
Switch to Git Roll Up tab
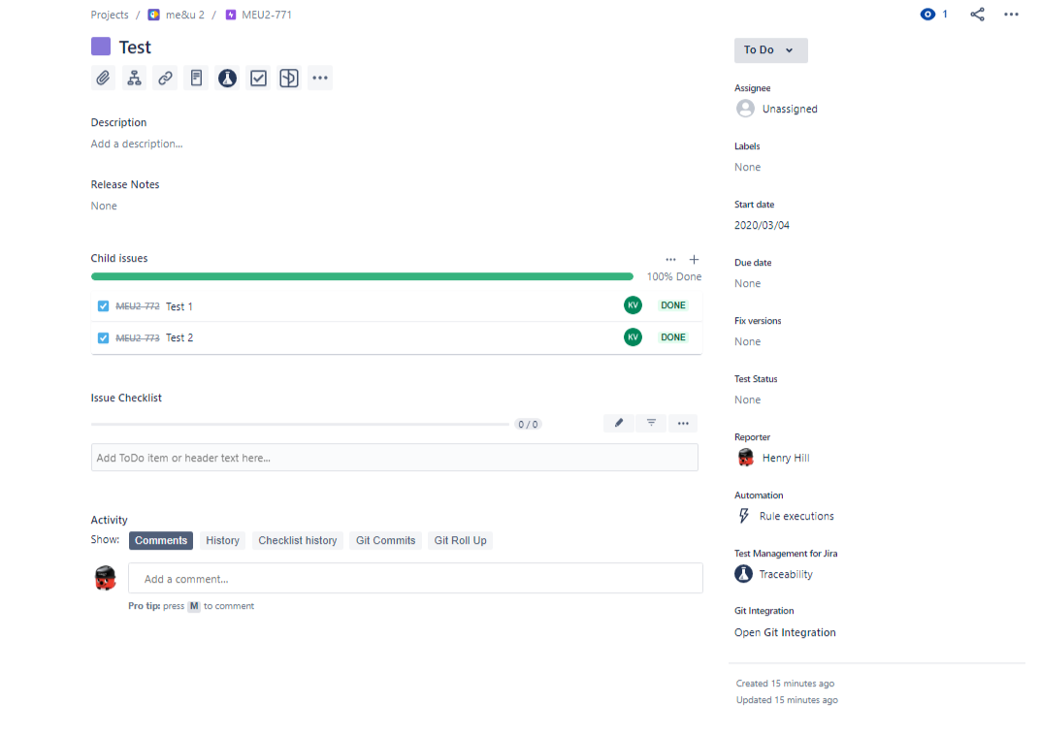[x=460, y=541]
